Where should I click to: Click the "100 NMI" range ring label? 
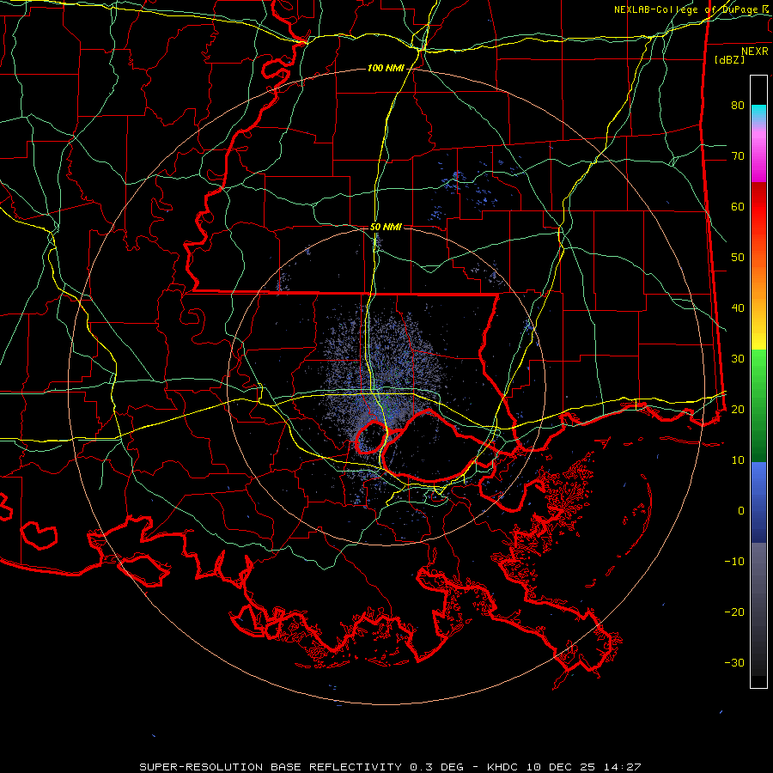point(386,68)
